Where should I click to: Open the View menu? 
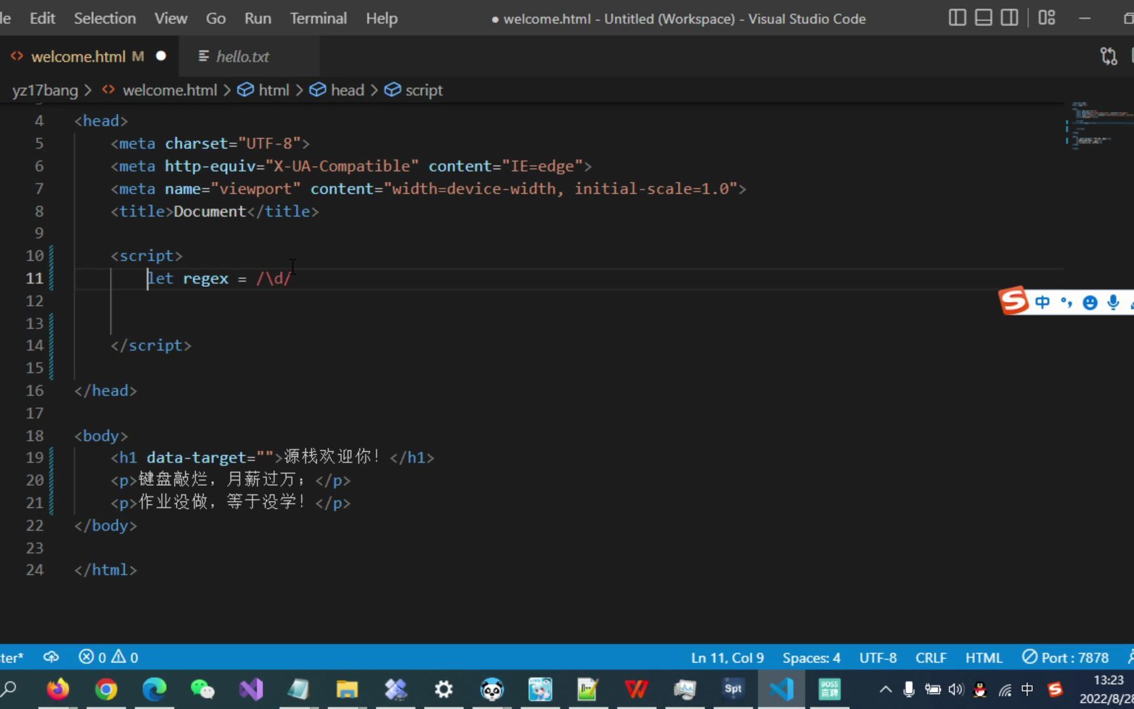(171, 18)
